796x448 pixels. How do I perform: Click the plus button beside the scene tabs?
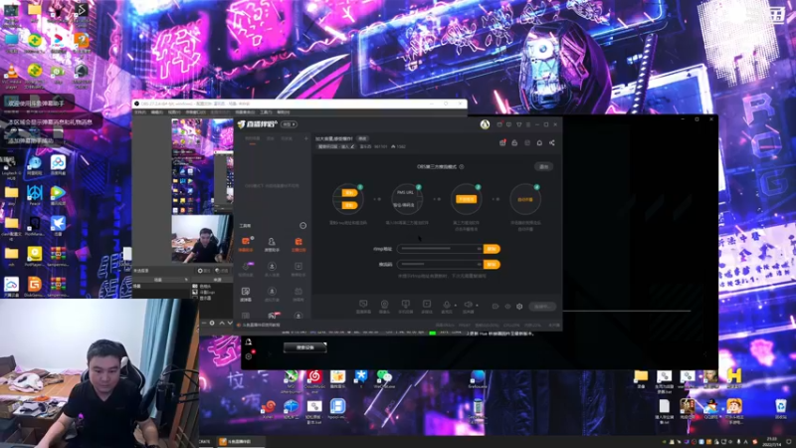coord(306,138)
